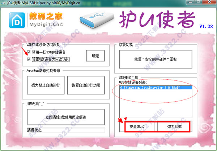Image resolution: width=217 pixels, height=151 pixels.
Task: Close the MyUSBHelper window
Action: [x=209, y=2]
